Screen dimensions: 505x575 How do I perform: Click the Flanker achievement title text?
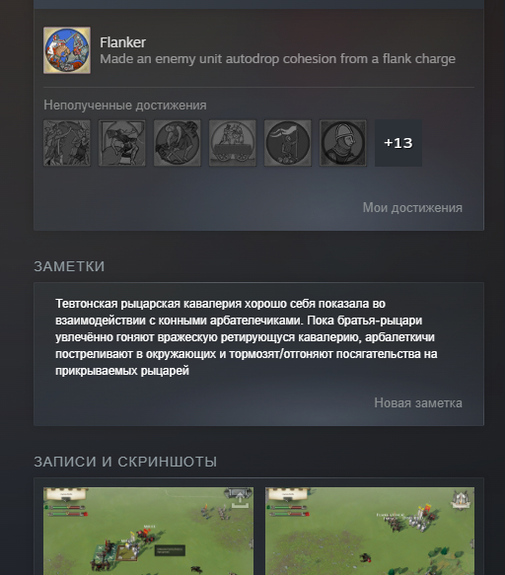pyautogui.click(x=122, y=42)
